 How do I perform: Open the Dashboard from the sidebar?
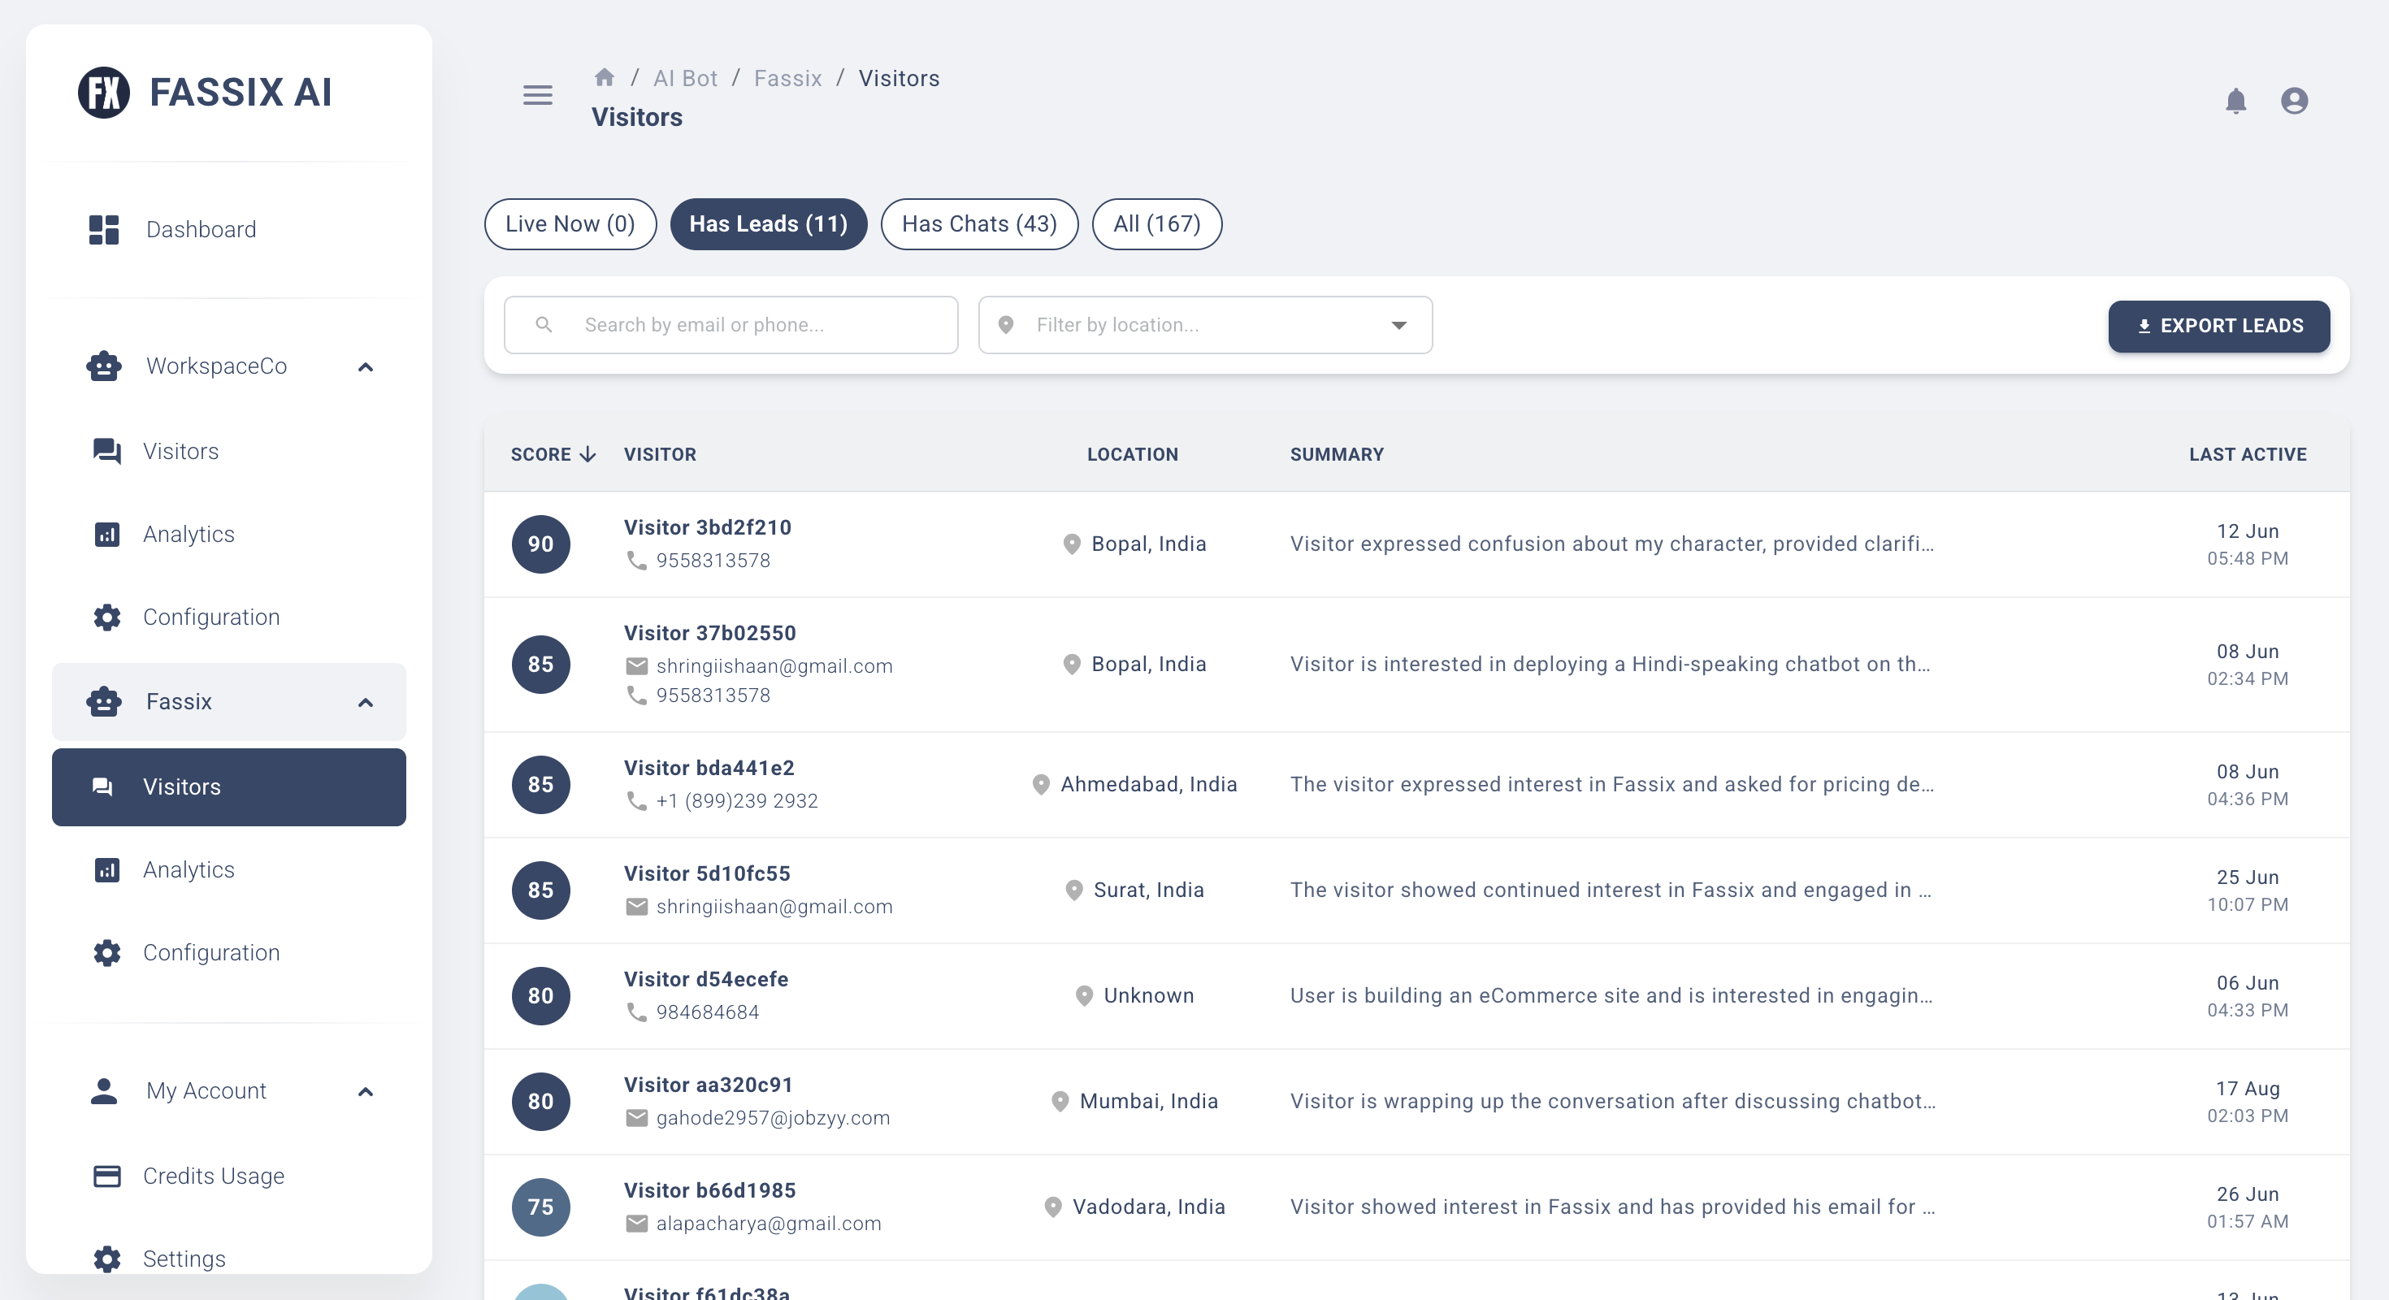pos(201,229)
